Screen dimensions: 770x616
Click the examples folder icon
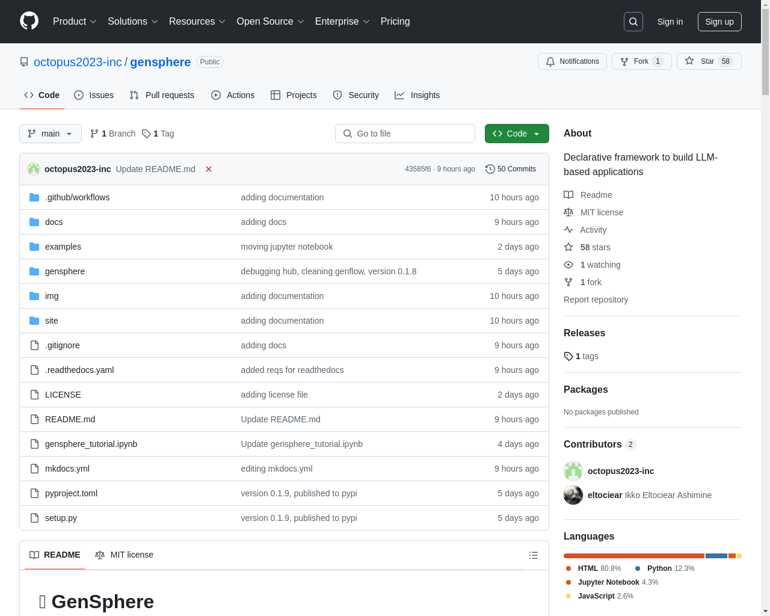click(x=34, y=247)
